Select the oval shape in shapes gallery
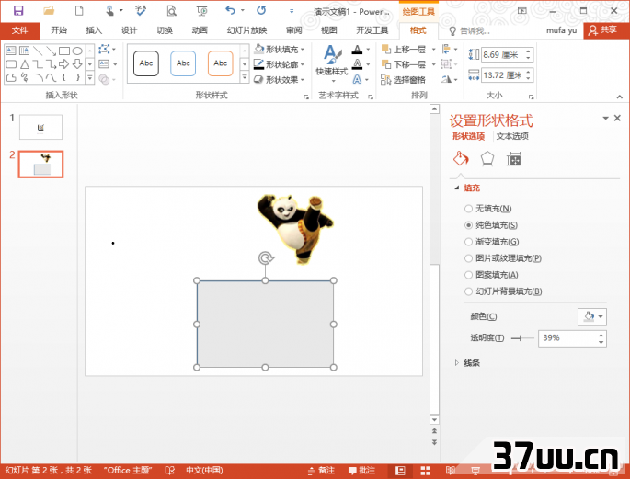Viewport: 630px width, 479px height. coord(77,51)
